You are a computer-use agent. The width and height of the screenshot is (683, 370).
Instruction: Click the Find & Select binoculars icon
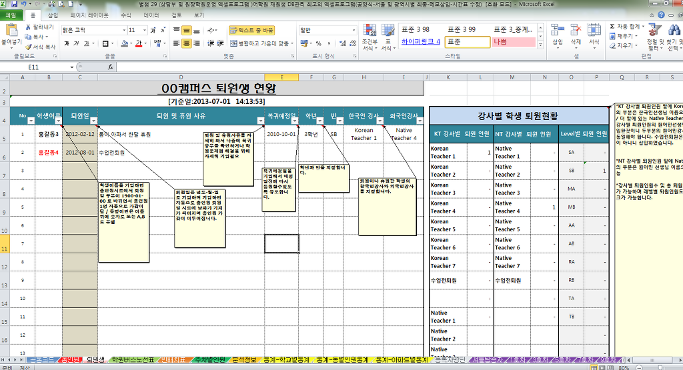675,31
